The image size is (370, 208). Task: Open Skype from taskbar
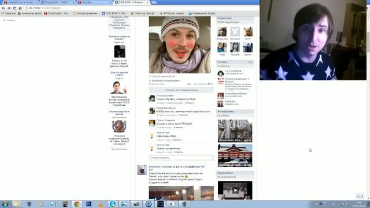point(113,204)
